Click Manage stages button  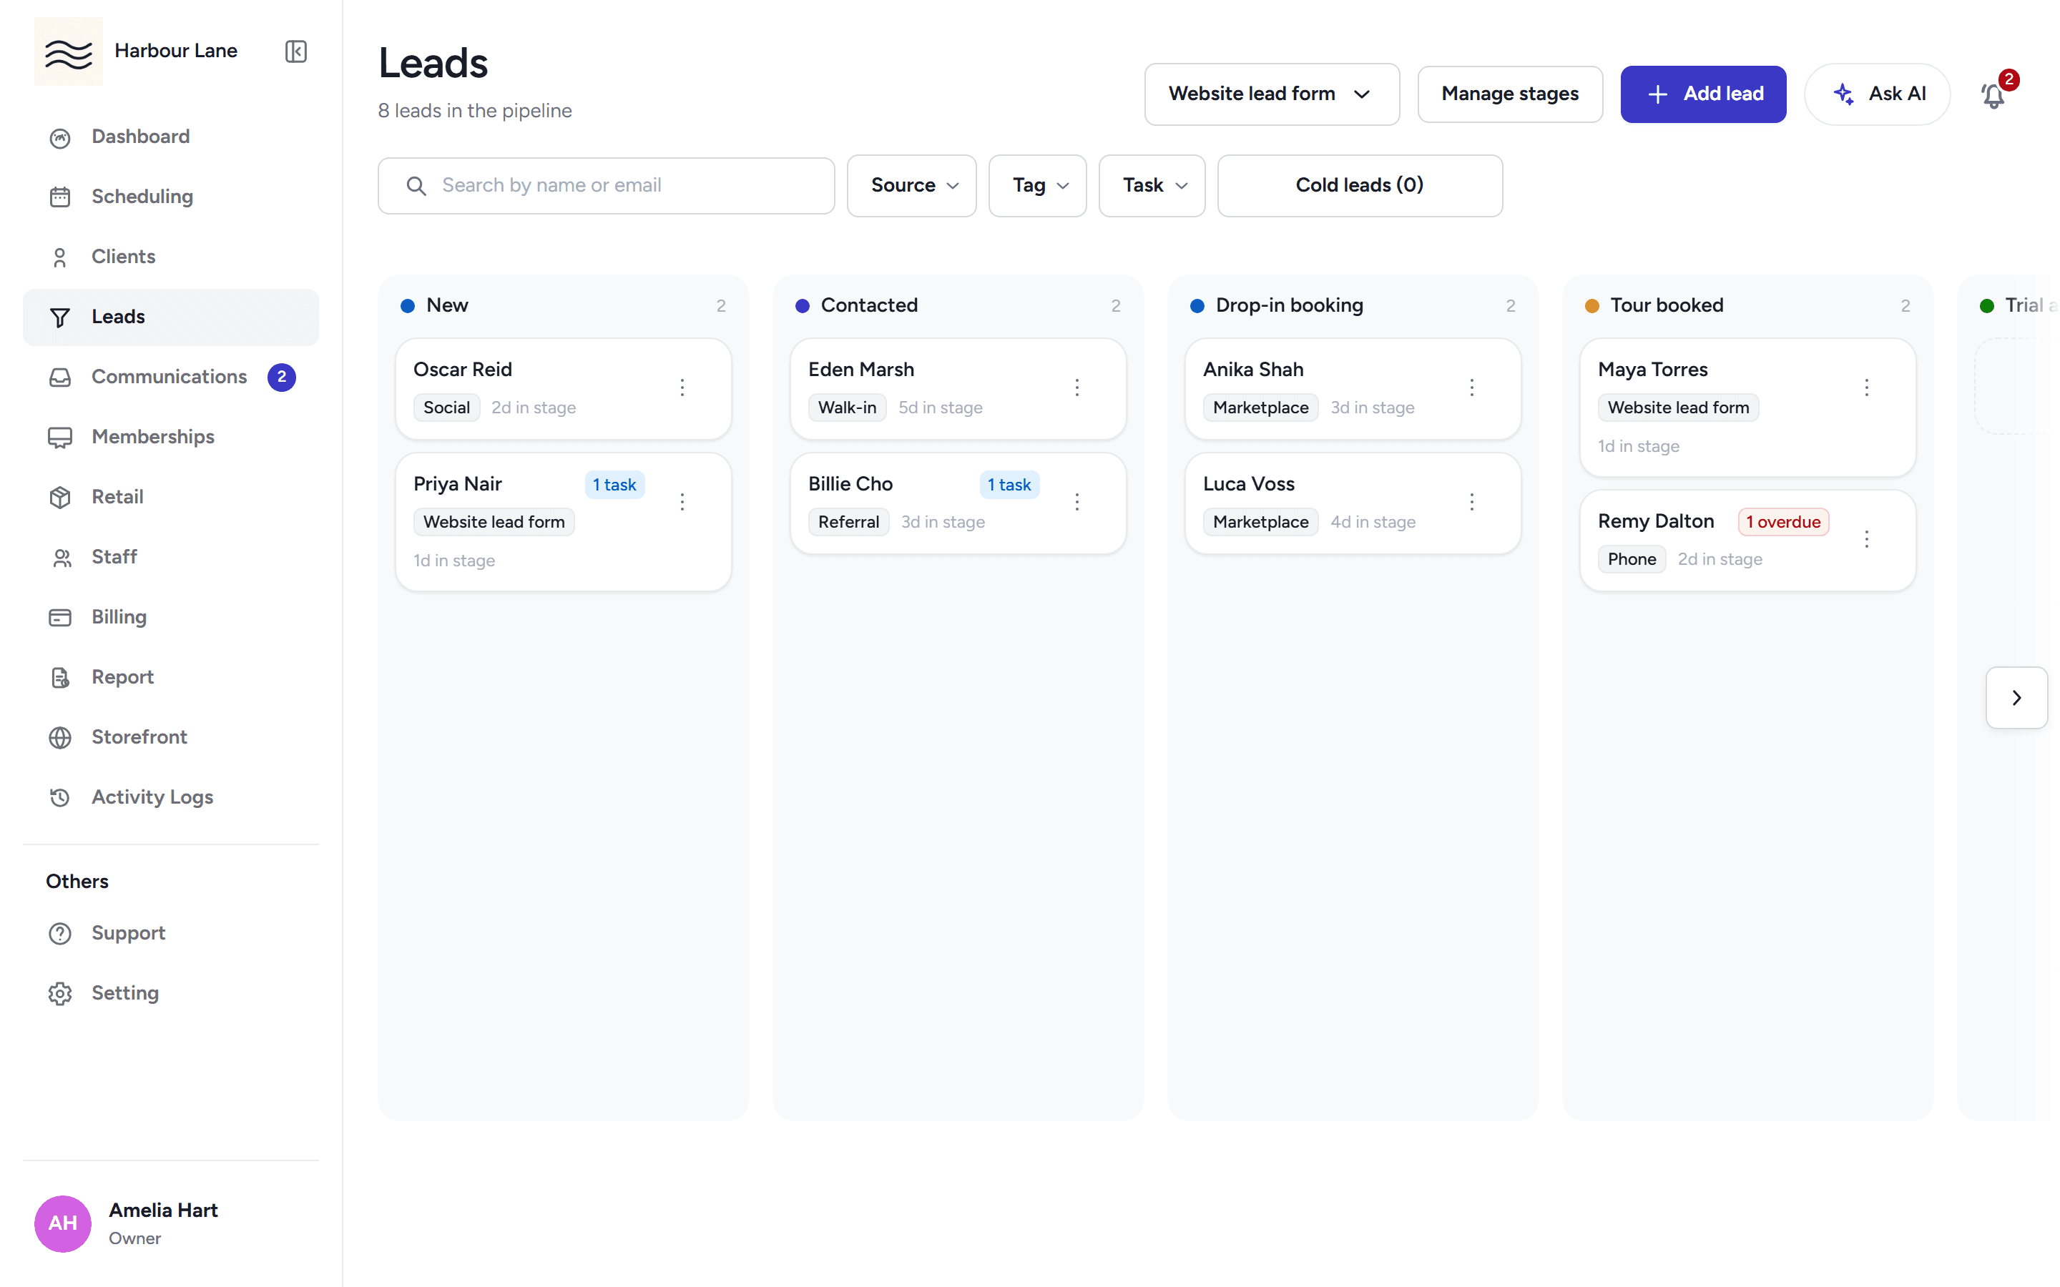(1510, 94)
